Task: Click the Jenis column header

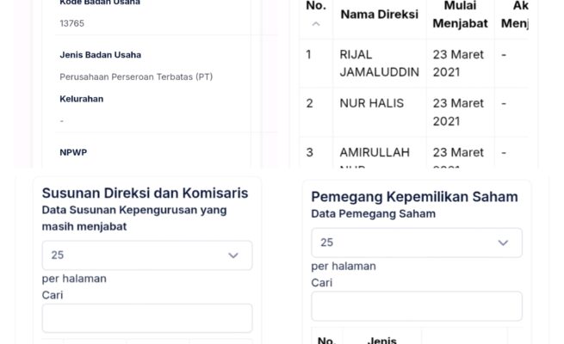Action: click(381, 340)
